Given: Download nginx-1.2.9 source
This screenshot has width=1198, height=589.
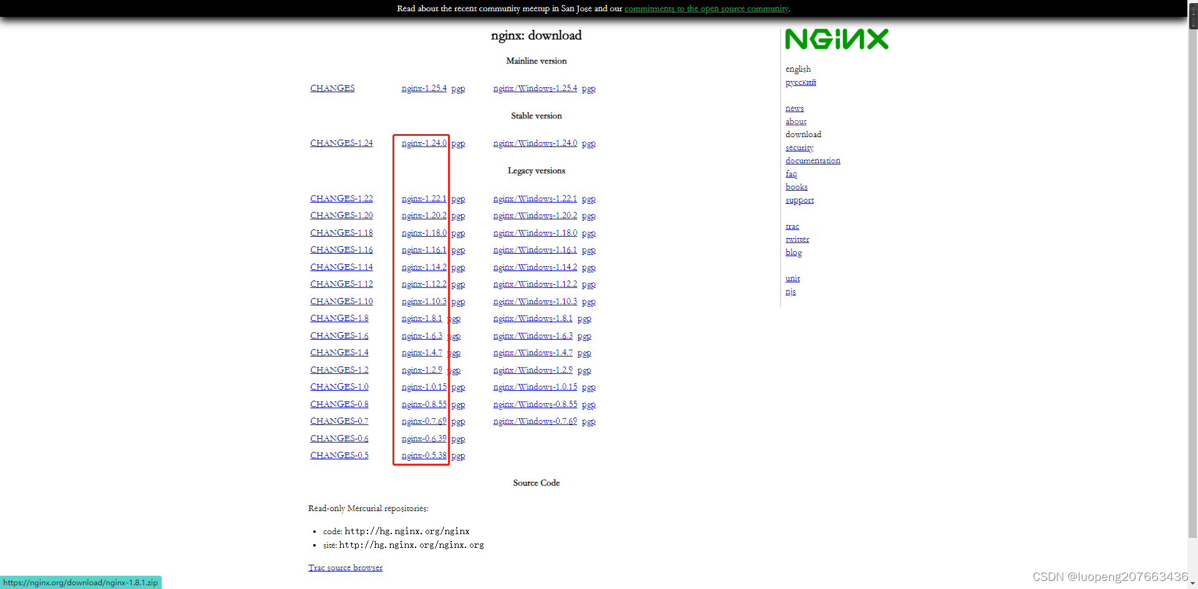Looking at the screenshot, I should click(x=422, y=370).
